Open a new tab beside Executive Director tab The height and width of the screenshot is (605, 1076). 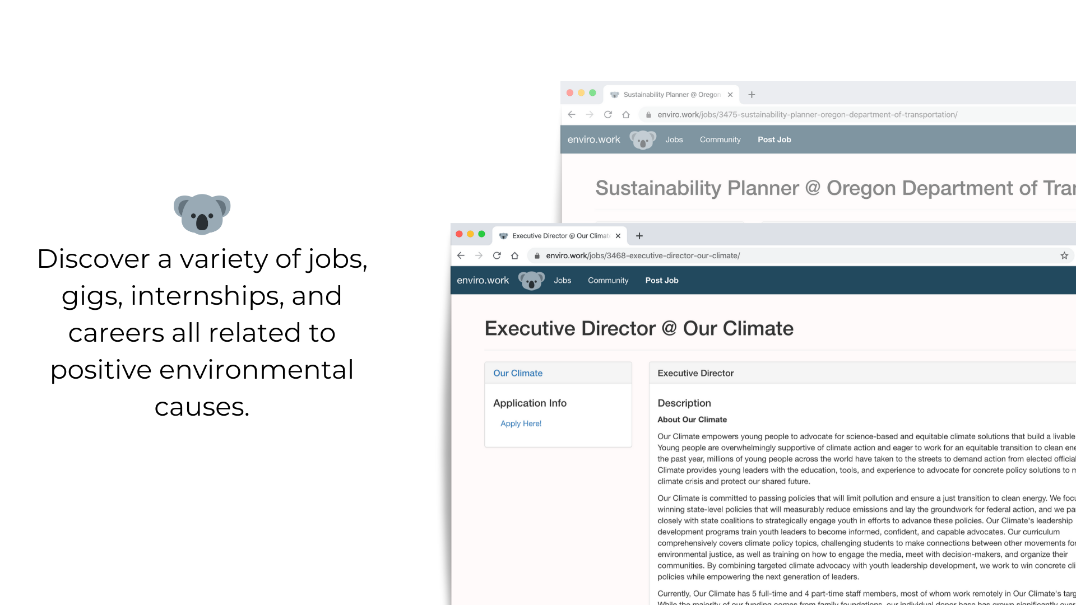639,236
